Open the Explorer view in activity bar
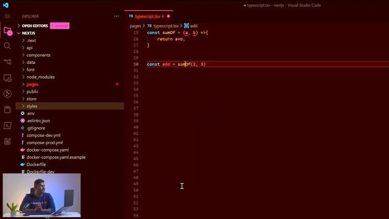 [7, 31]
